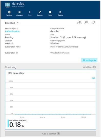Open the cloud quick start icon
This screenshot has height=138, width=101.
click(x=79, y=23)
